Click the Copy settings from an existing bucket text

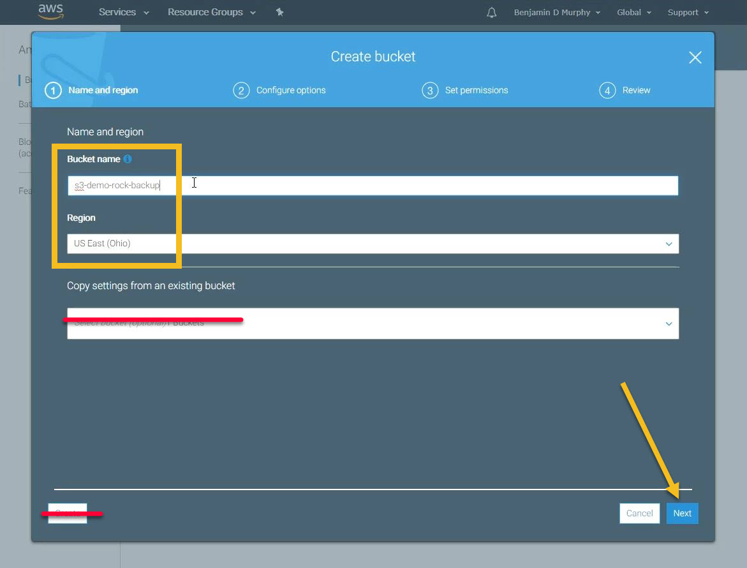click(151, 285)
